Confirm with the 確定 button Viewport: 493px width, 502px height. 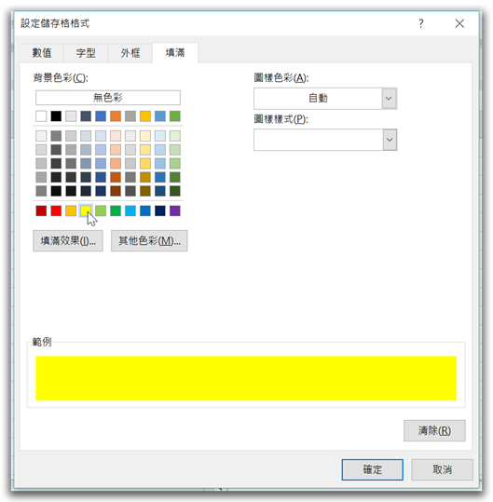[372, 469]
